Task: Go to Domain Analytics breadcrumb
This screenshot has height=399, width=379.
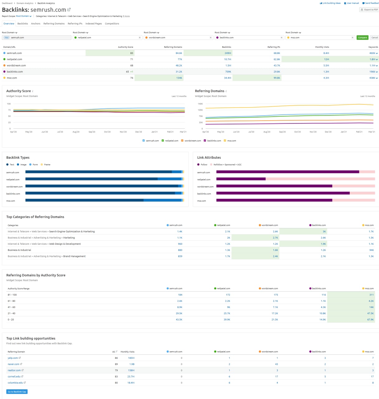Action: pyautogui.click(x=25, y=3)
